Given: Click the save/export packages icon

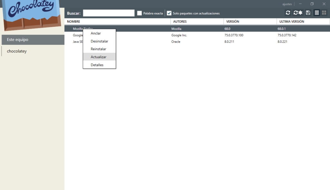Looking at the screenshot, I should (308, 13).
